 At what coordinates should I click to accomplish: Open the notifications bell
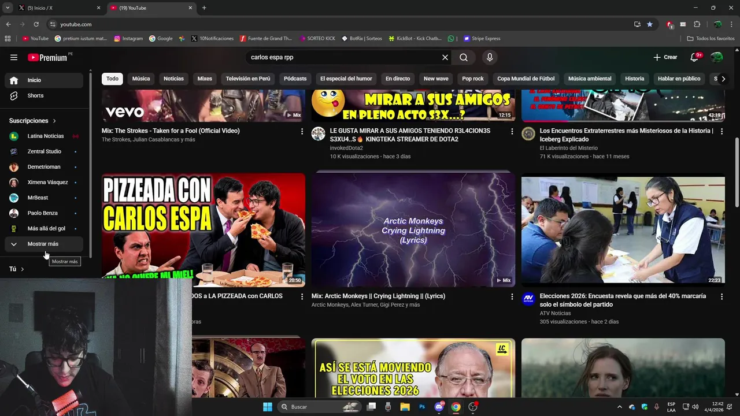coord(695,57)
